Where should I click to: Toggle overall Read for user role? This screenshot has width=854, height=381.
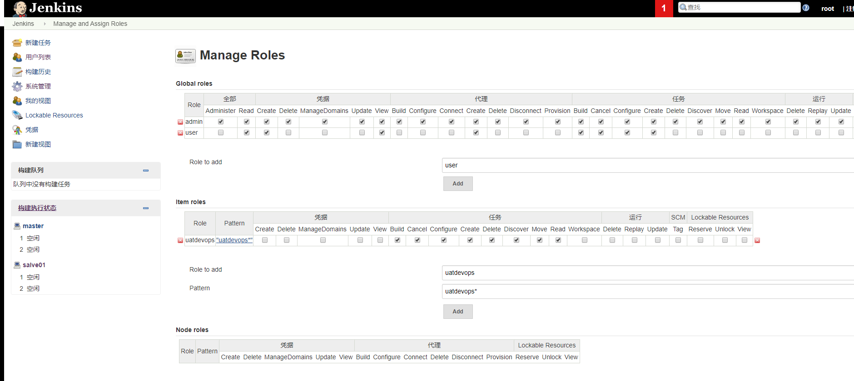247,132
